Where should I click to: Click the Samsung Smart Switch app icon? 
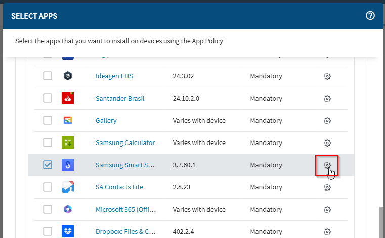pos(68,165)
